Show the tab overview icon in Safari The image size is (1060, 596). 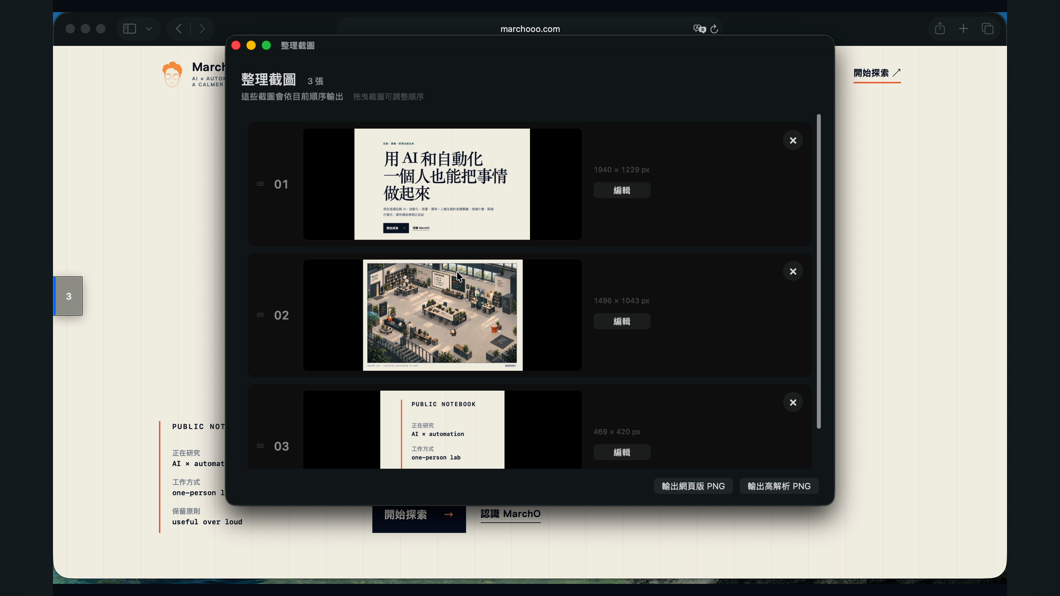[x=988, y=29]
